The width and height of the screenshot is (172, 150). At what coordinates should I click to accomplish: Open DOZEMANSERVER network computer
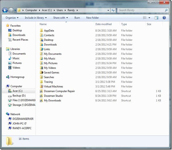[x=23, y=119]
